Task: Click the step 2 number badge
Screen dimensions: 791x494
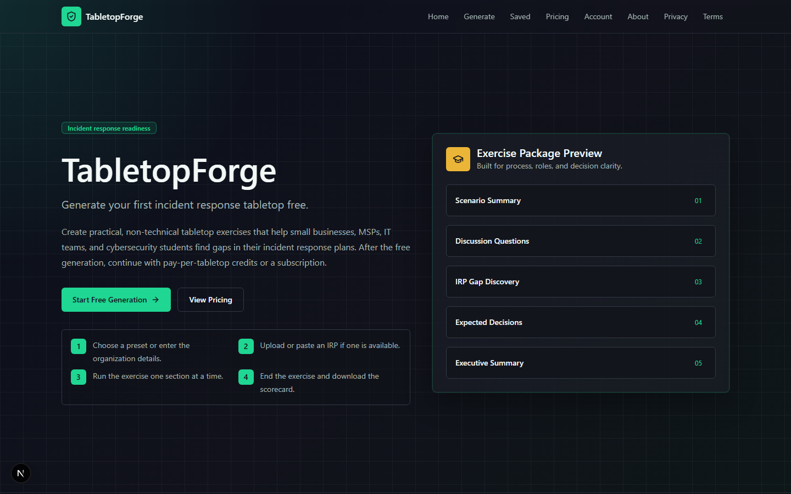Action: (x=246, y=346)
